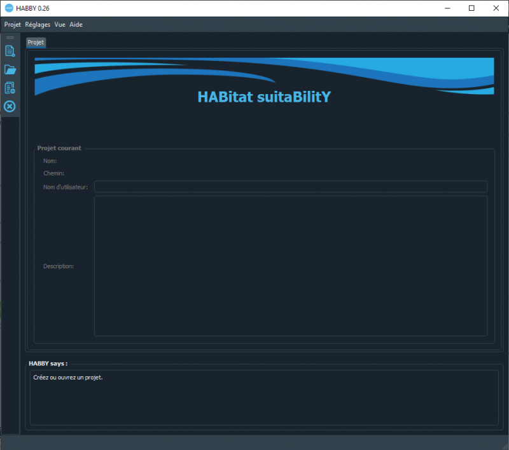This screenshot has height=450, width=509.
Task: Click the Chemin label
Action: (53, 174)
